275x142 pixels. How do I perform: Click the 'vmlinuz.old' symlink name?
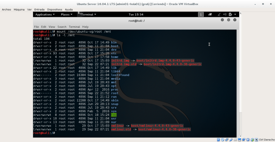[121, 129]
